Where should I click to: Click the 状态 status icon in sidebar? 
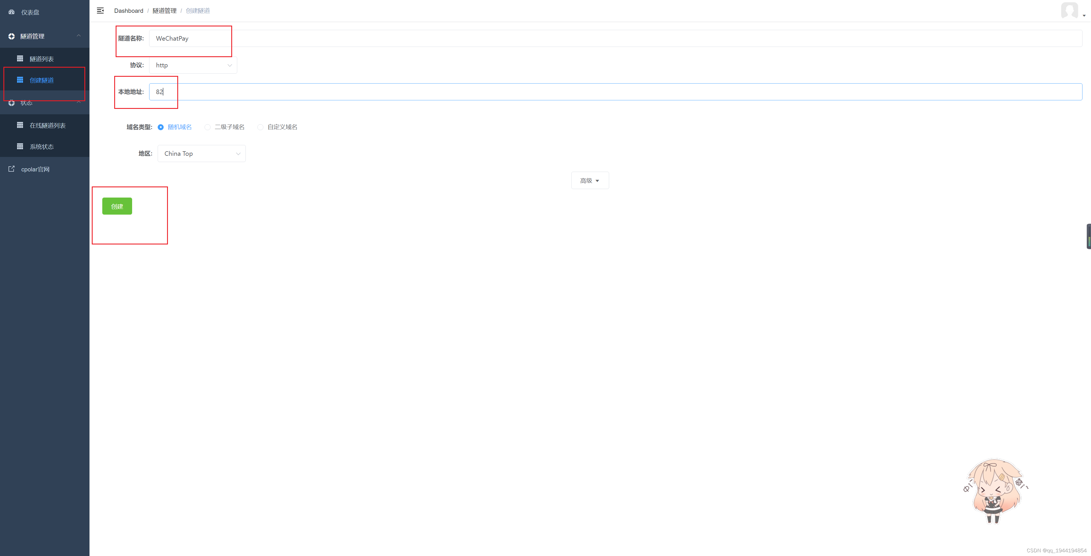pyautogui.click(x=11, y=103)
